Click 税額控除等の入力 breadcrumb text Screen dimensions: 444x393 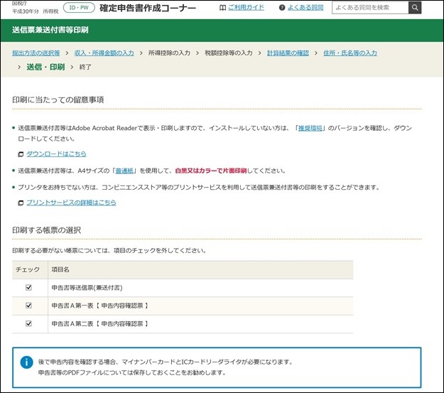(x=229, y=53)
